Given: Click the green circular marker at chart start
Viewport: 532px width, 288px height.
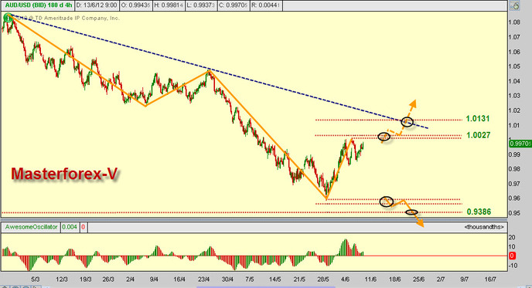Looking at the screenshot, I should pos(8,19).
